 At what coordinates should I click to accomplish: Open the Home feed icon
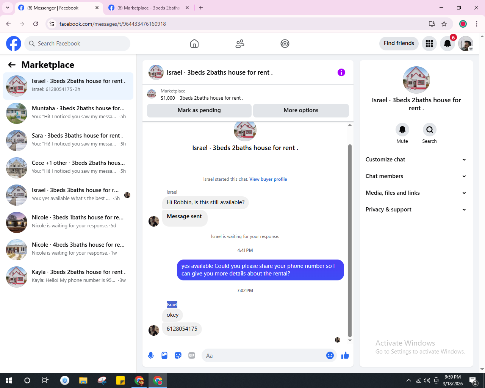pos(194,44)
